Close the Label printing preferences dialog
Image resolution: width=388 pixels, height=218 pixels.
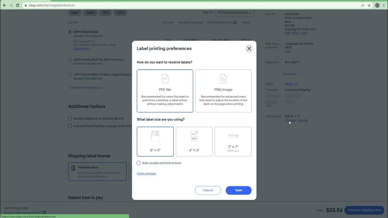[x=249, y=48]
